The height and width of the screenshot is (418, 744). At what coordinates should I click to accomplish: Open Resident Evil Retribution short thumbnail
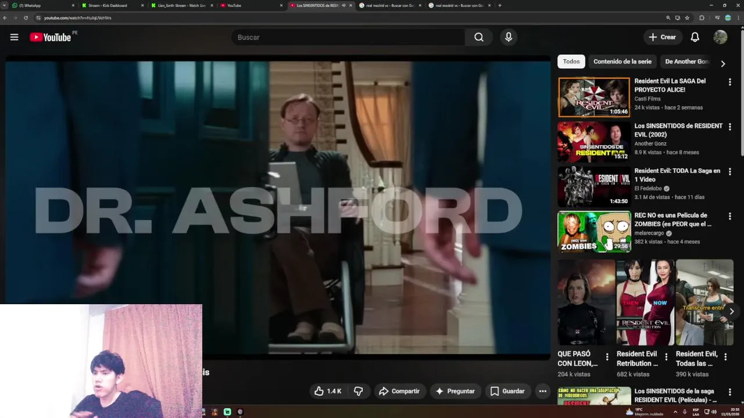point(645,302)
